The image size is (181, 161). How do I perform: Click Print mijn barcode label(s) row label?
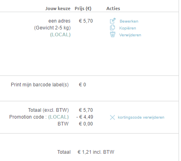[40, 85]
